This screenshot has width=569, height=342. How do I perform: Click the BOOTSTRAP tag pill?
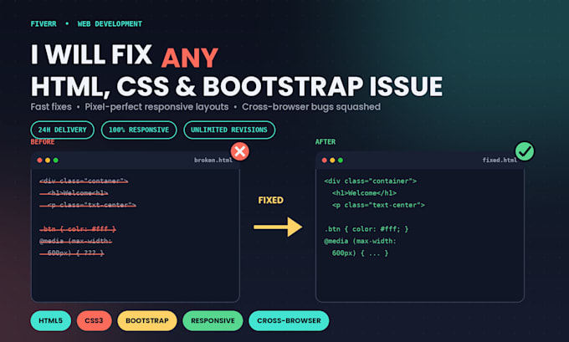tap(147, 320)
